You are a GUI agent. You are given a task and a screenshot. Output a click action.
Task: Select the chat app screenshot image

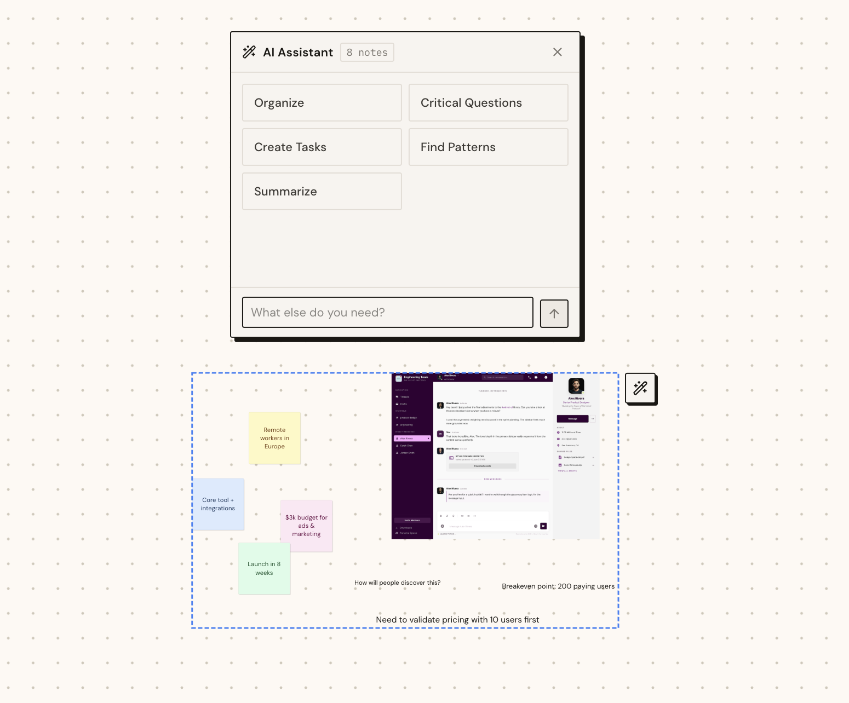coord(496,456)
